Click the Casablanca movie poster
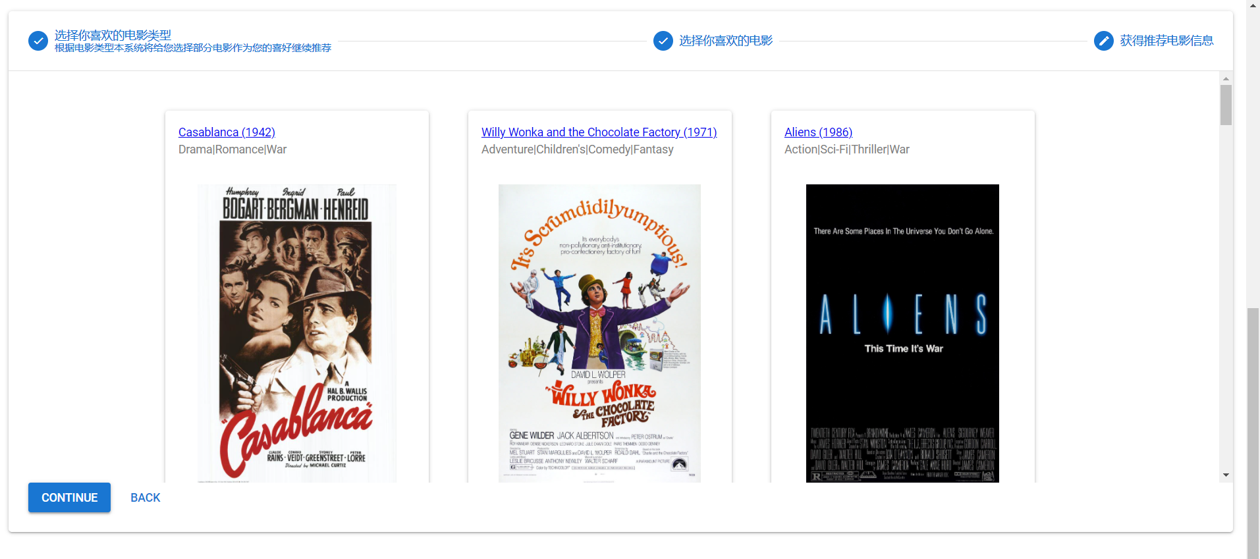The width and height of the screenshot is (1260, 559). point(297,333)
